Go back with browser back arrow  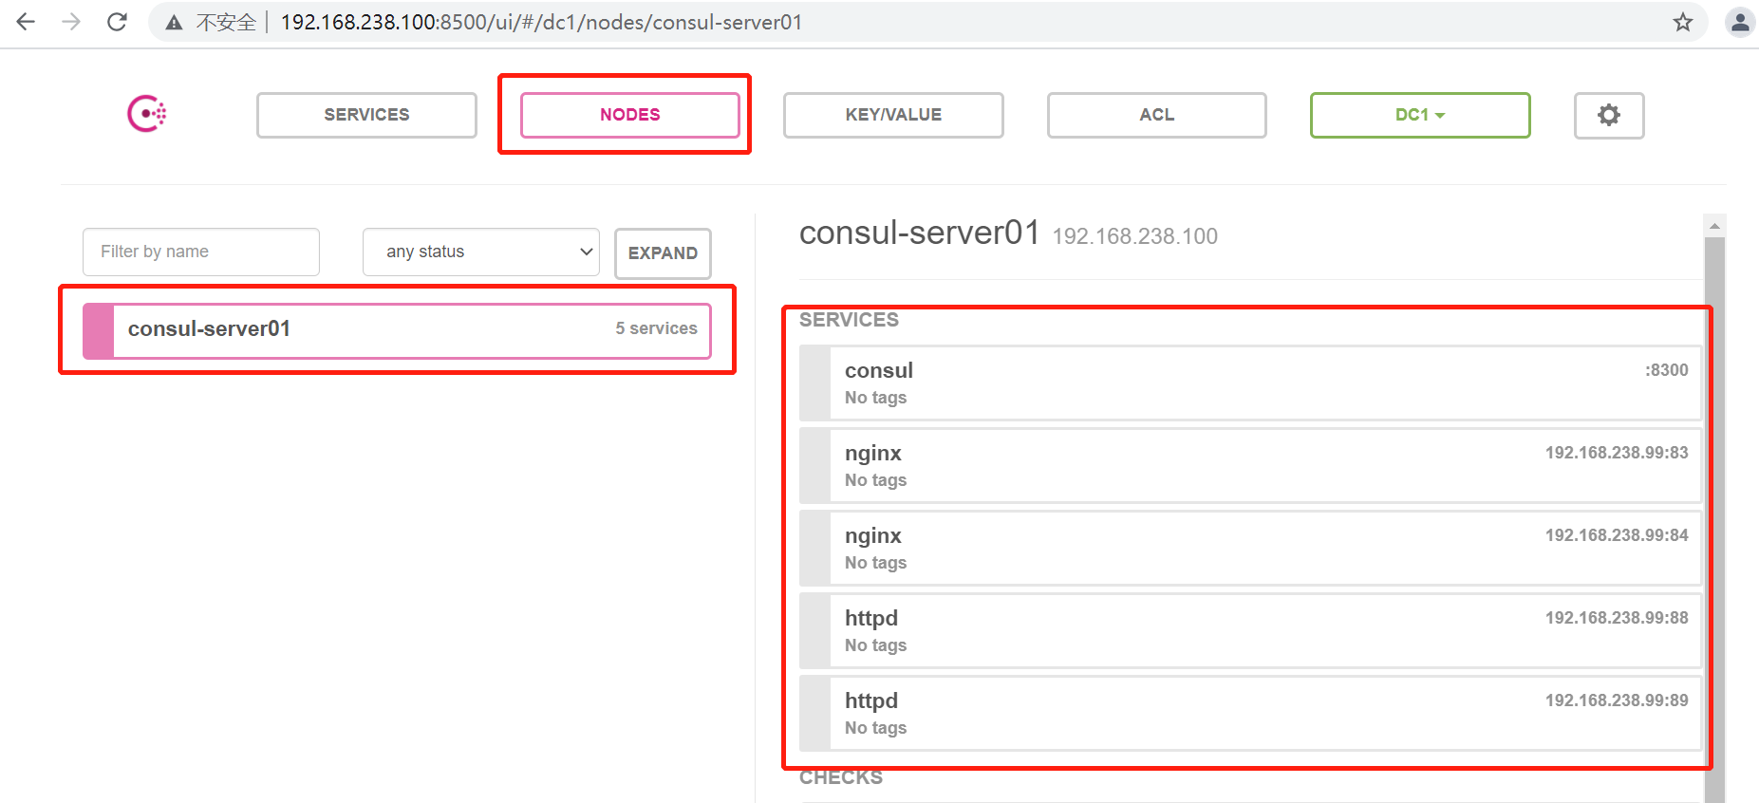26,22
